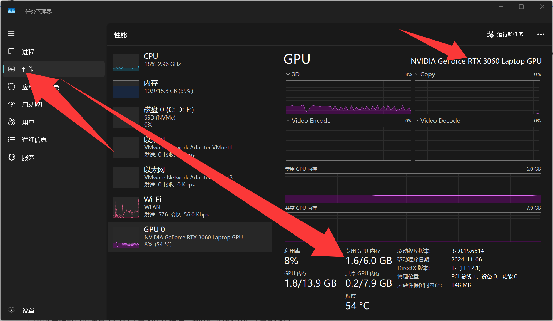Click the 内存 usage graph
The width and height of the screenshot is (553, 321).
click(x=126, y=89)
